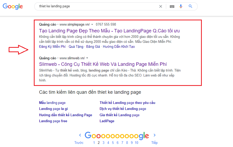Click the Đăng Ký Miễn Phí sitelink

(53, 47)
